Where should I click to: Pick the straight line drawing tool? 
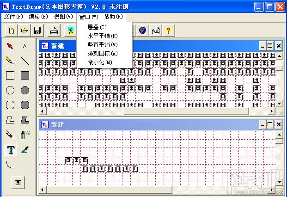pyautogui.click(x=25, y=60)
